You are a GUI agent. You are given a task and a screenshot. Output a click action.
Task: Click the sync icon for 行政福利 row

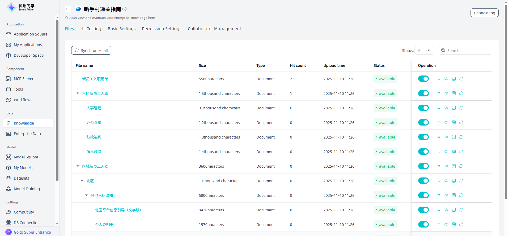pos(461,137)
